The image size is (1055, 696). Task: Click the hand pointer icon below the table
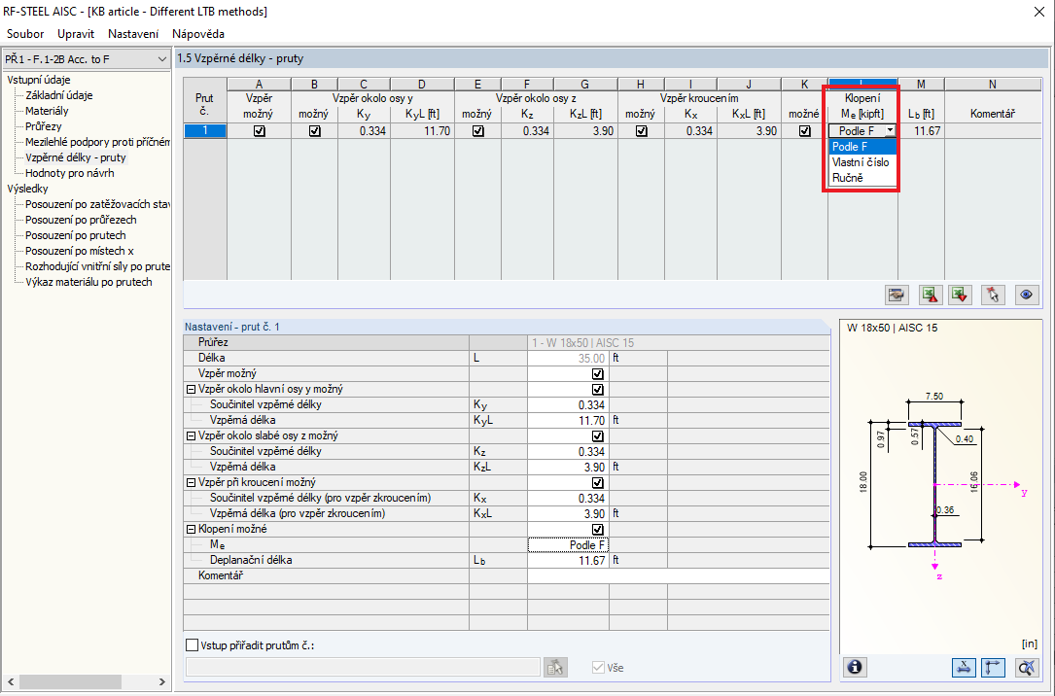[897, 295]
